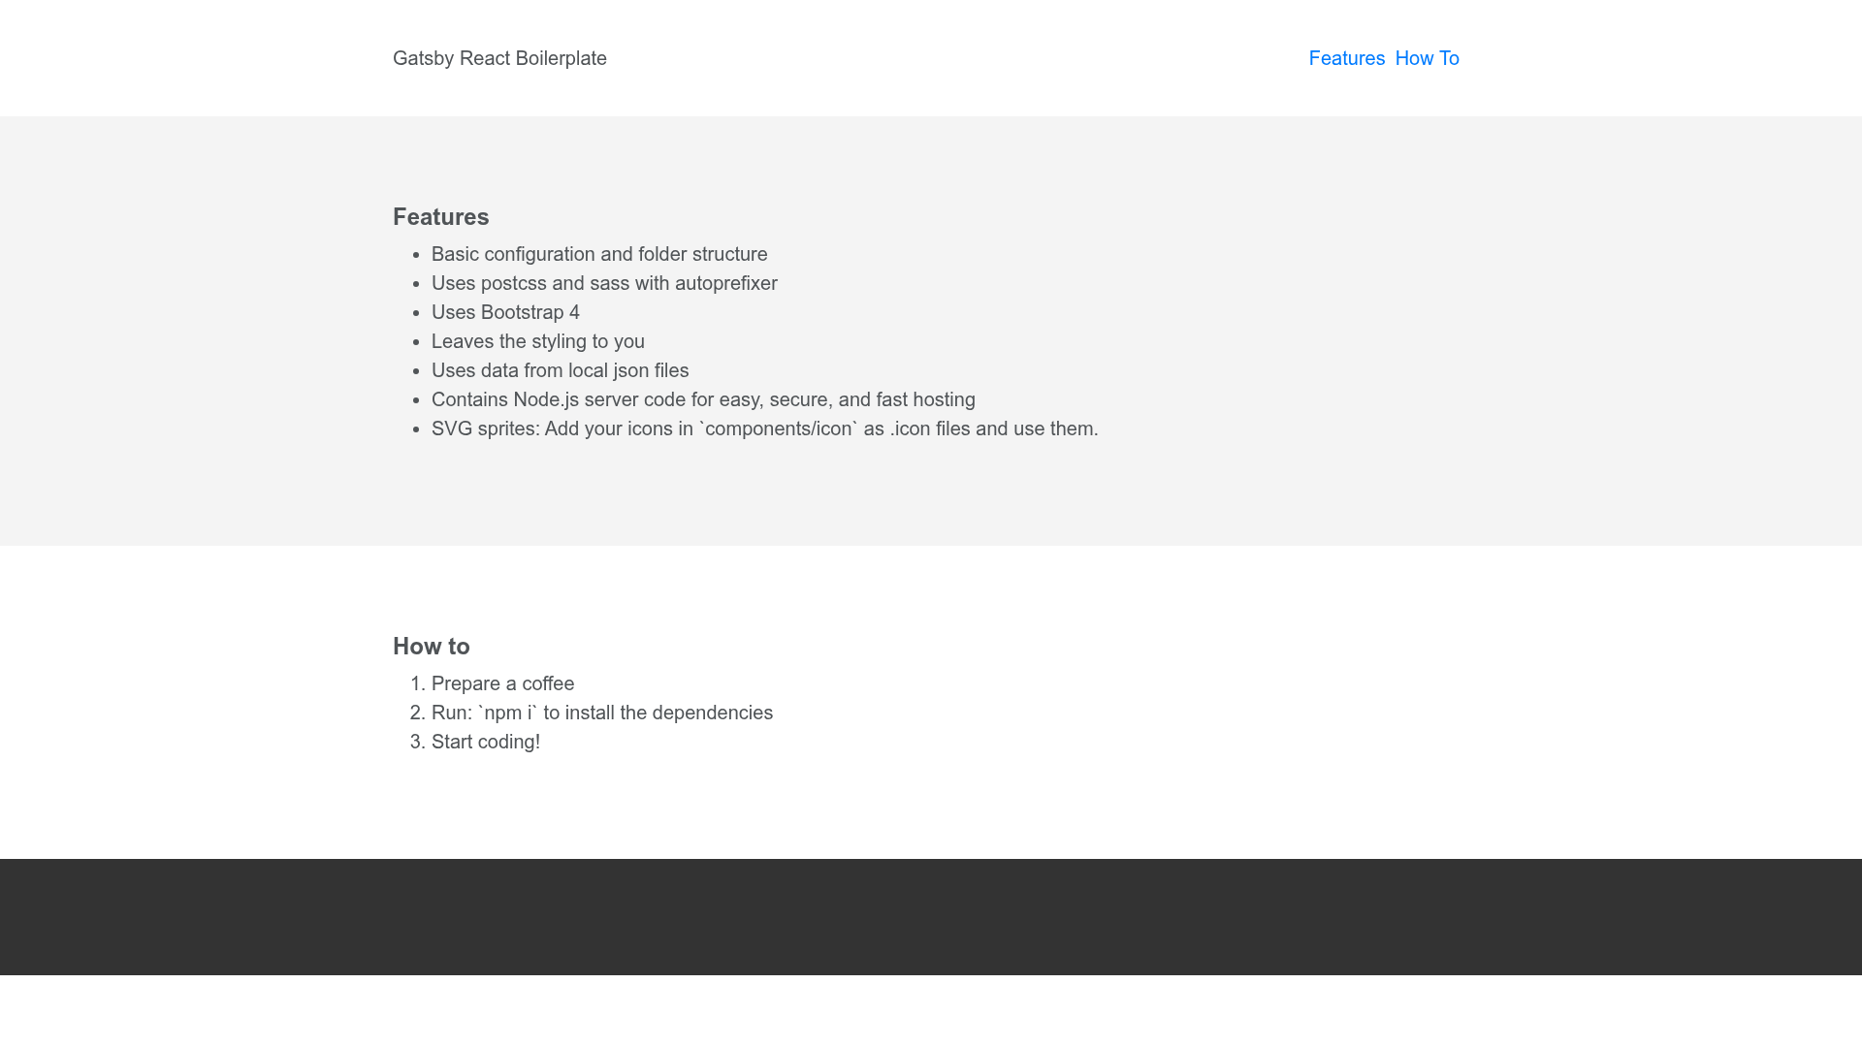Click the components/icon code text
This screenshot has height=1047, width=1862.
pos(779,428)
